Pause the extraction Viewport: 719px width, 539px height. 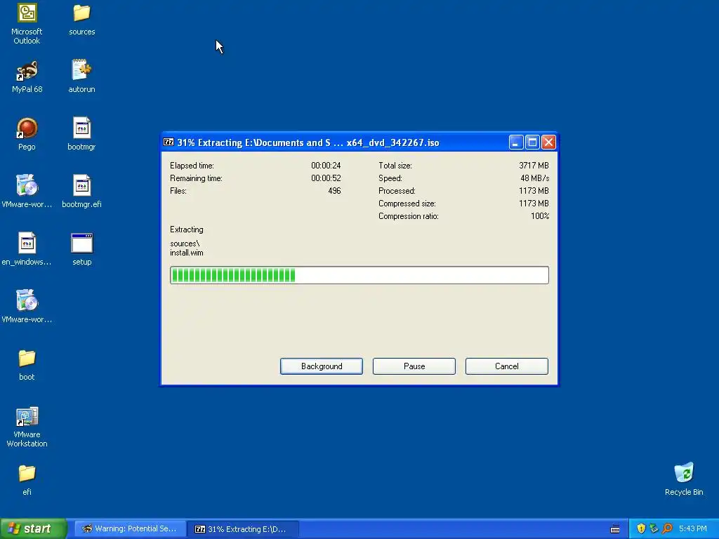tap(414, 366)
